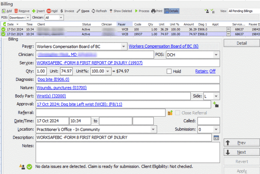
Task: Print the billing using printer icon
Action: coord(153,11)
